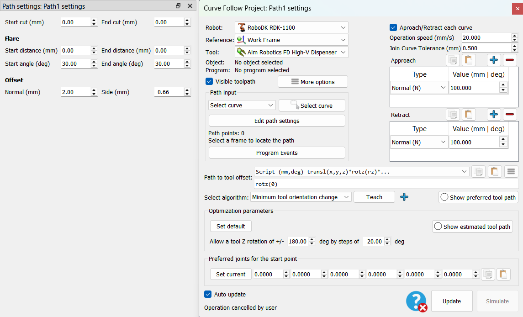
Task: Copy the Approach values list
Action: point(453,60)
